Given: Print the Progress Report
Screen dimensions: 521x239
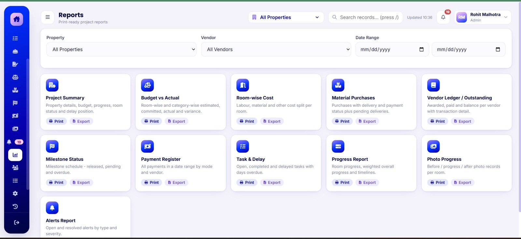Looking at the screenshot, I should click(x=342, y=183).
